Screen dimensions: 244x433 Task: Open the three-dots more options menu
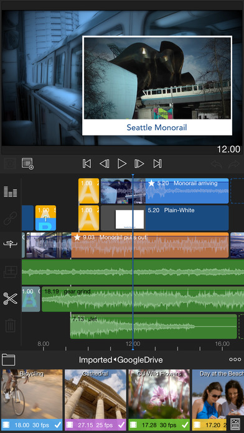(235, 360)
